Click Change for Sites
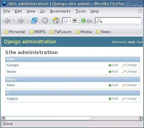Image resolution: width=144 pixels, height=128 pixels. pyautogui.click(x=129, y=85)
